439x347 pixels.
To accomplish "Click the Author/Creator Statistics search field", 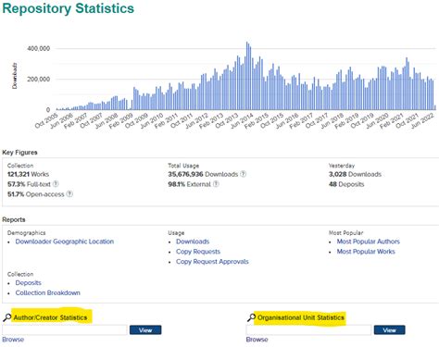I will tap(65, 329).
